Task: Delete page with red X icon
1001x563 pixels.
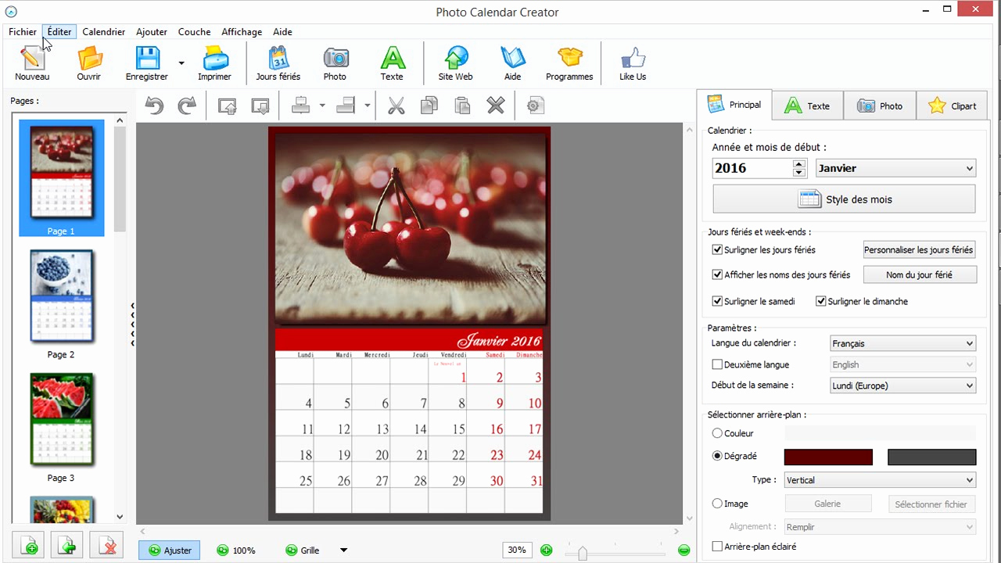Action: pos(106,545)
